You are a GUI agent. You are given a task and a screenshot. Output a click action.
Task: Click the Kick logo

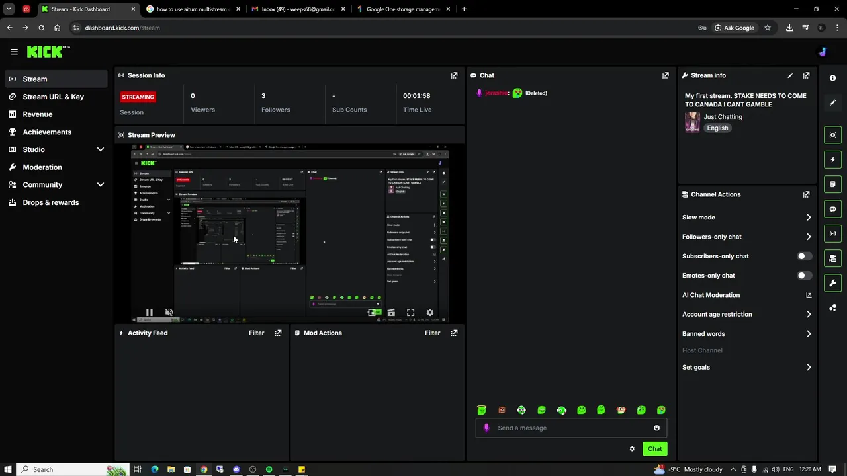point(48,51)
